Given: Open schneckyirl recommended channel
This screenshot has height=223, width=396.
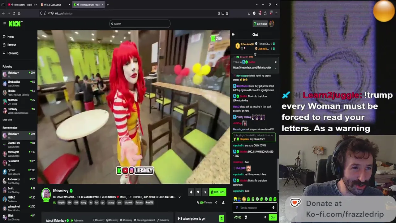Looking at the screenshot, I should point(19,208).
